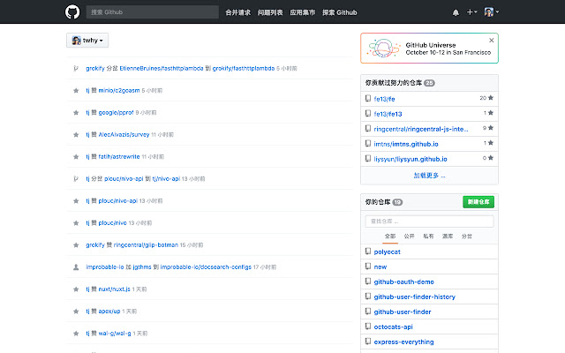
Task: Open nuxt/nuxt.js repository link
Action: 114,289
